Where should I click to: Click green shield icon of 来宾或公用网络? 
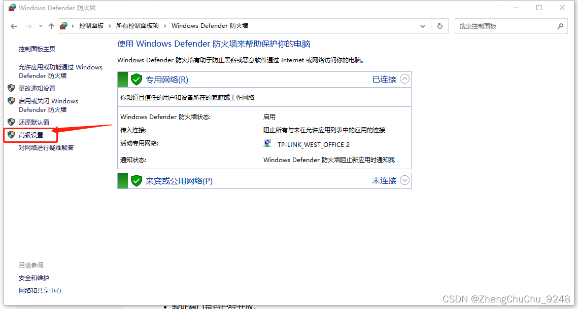coord(137,181)
